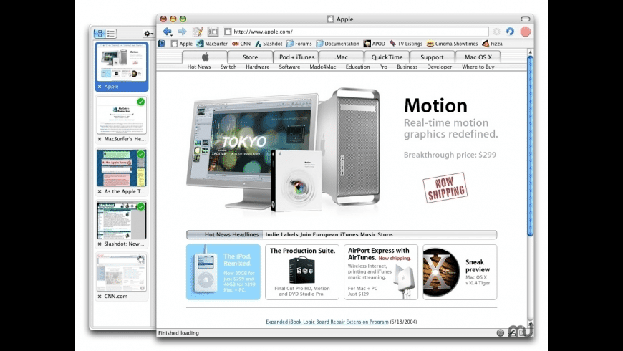Open the iPod Remixed promo tile
Viewport: 623px width, 351px height.
(x=223, y=272)
